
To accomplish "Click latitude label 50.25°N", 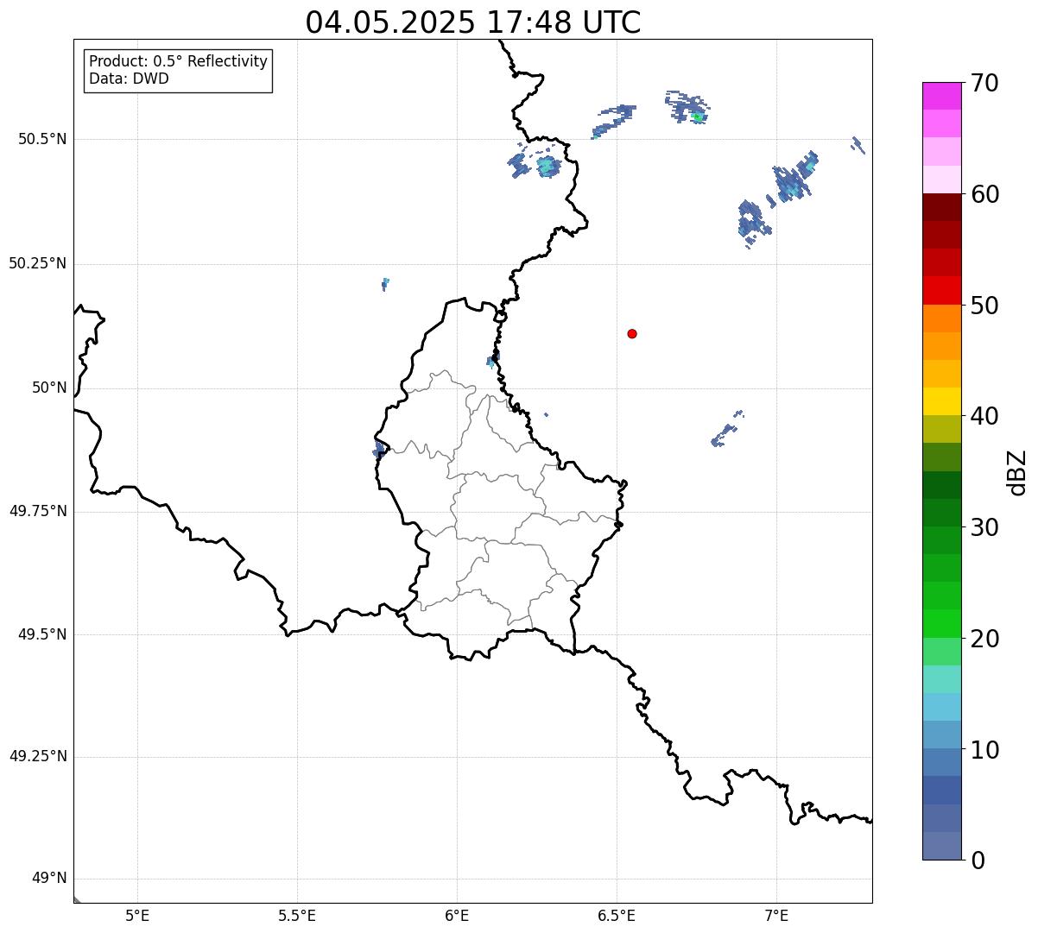I will (x=38, y=263).
